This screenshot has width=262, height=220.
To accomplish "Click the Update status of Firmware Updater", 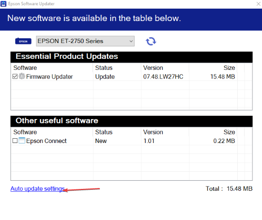I will pos(105,77).
